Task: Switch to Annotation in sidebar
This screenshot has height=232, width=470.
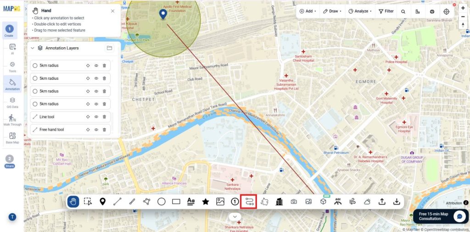Action: tap(12, 83)
